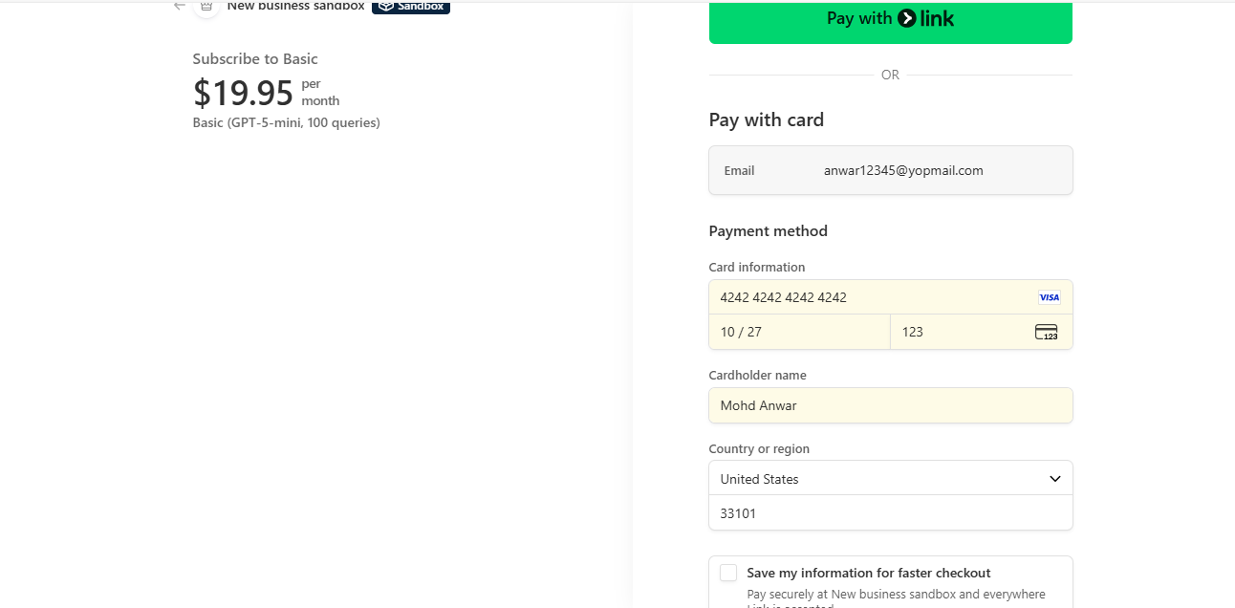Click the Cardholder name field
The height and width of the screenshot is (608, 1235).
pos(890,405)
